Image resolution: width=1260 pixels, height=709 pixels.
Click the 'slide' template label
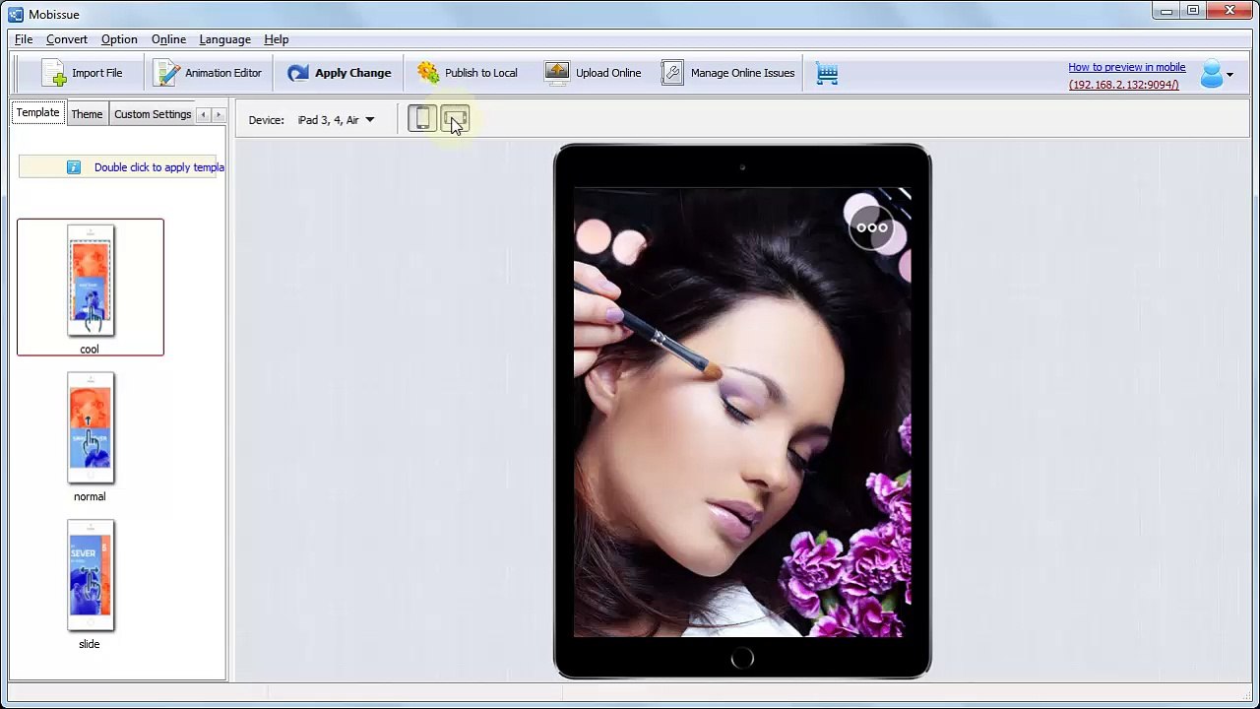[x=90, y=644]
